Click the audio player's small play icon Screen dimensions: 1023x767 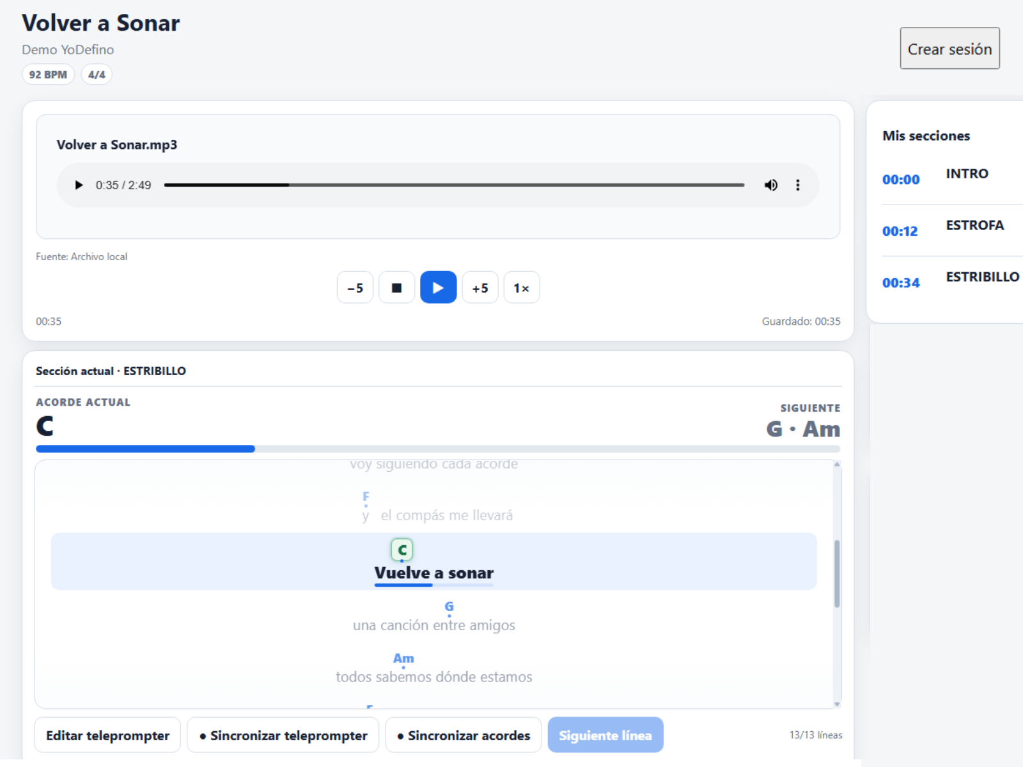click(79, 185)
